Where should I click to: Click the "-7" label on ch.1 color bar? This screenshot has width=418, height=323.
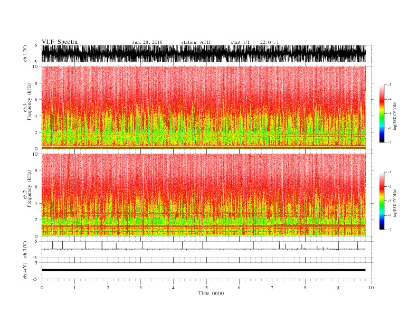[389, 142]
